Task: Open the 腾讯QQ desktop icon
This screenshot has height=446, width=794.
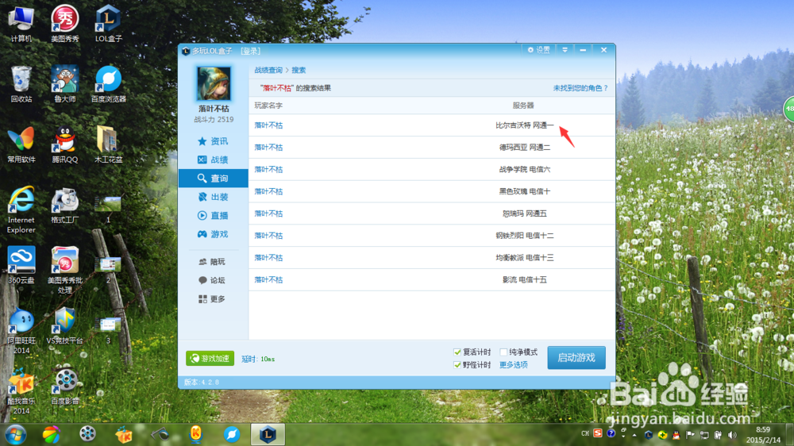Action: tap(65, 144)
